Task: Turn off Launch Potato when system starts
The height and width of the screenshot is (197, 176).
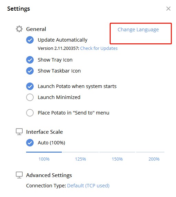Action: pos(30,86)
